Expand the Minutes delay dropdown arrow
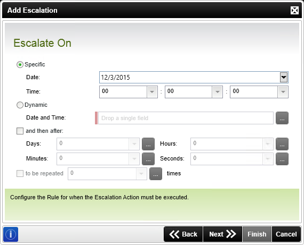The height and width of the screenshot is (245, 304). click(x=134, y=159)
